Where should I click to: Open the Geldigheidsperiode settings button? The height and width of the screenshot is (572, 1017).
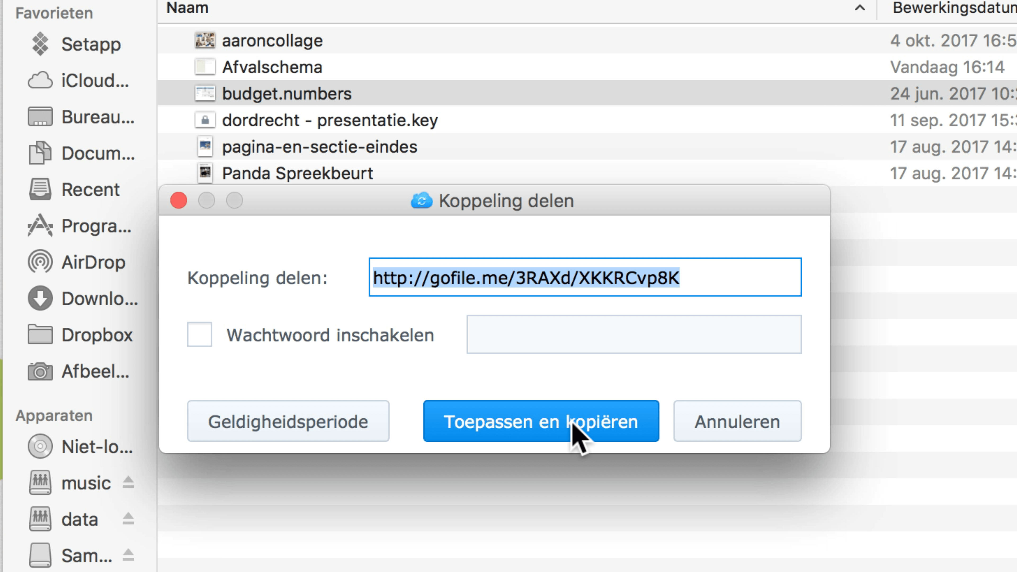288,421
